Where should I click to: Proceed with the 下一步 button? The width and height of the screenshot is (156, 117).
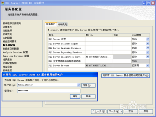click(x=115, y=111)
